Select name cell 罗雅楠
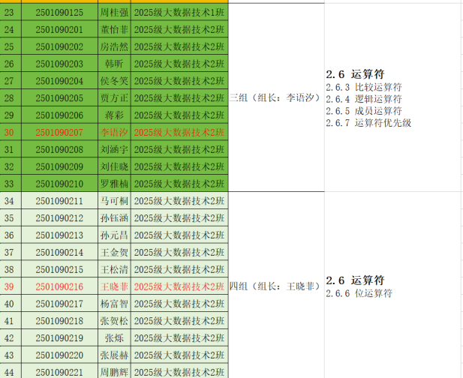The width and height of the screenshot is (463, 378). (x=114, y=184)
